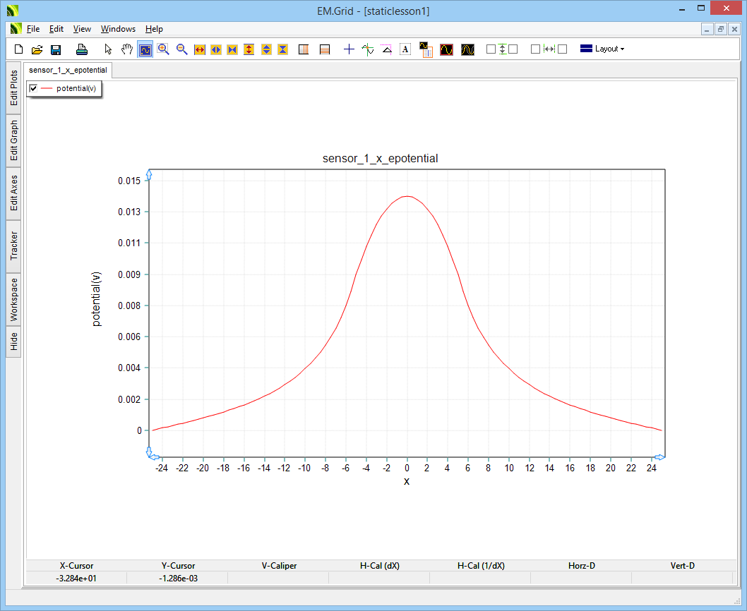This screenshot has height=611, width=747.
Task: Toggle the checkbox left of the horizontal caliper icon
Action: point(535,49)
